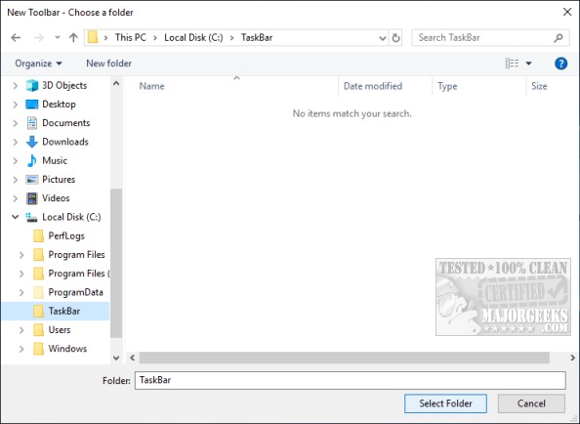The height and width of the screenshot is (424, 580).
Task: Expand the Program Files folder
Action: tap(21, 255)
